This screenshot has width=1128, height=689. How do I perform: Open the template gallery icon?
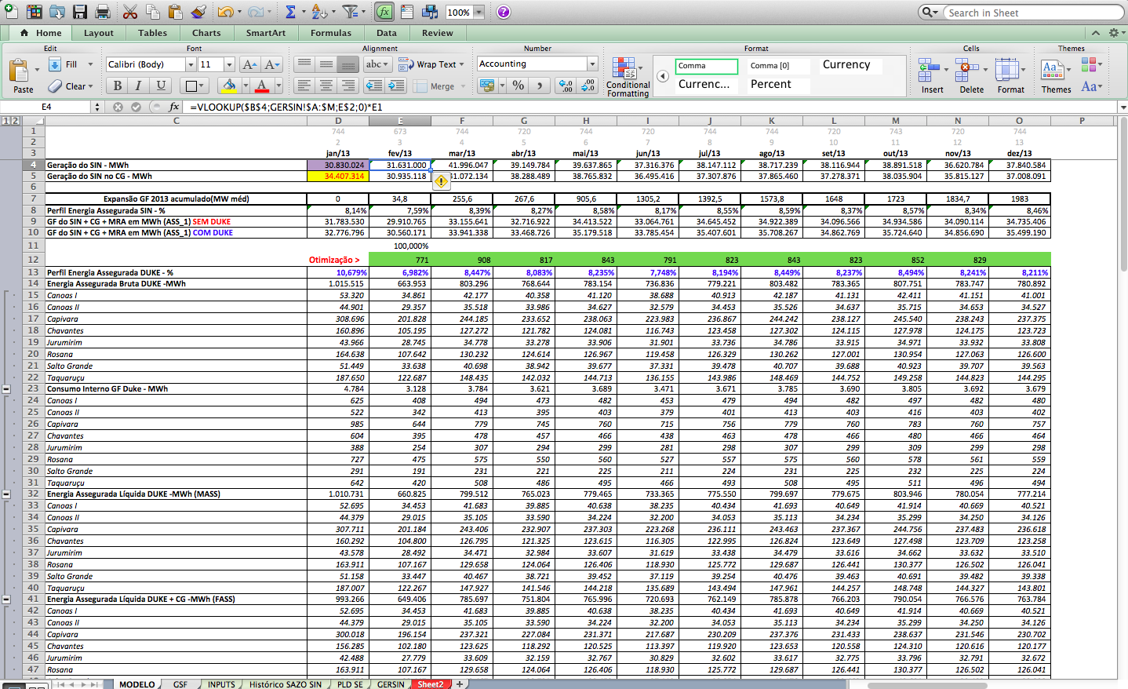(x=35, y=12)
